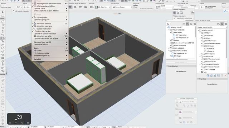Switch Organizer left pane to View Map icon
The width and height of the screenshot is (229, 128).
click(x=187, y=24)
